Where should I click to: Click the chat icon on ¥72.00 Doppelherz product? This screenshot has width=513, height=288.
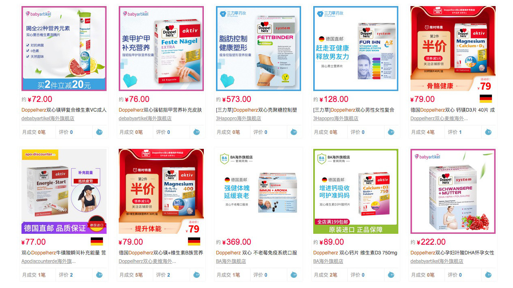(99, 132)
